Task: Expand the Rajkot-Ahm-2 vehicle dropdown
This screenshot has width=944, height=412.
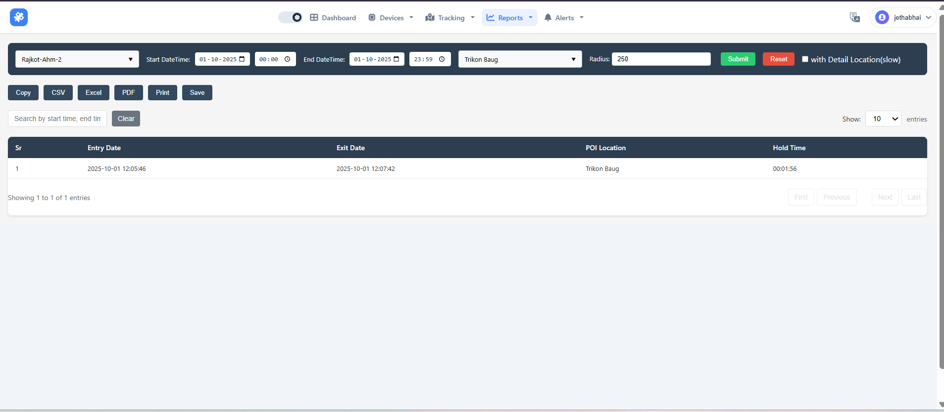Action: (x=77, y=59)
